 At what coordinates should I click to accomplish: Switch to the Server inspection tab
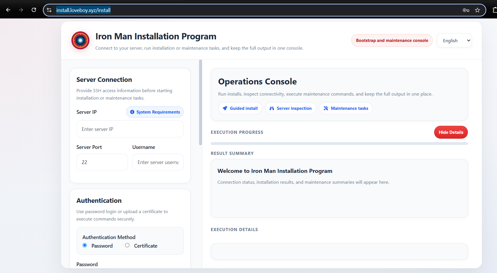[x=290, y=108]
